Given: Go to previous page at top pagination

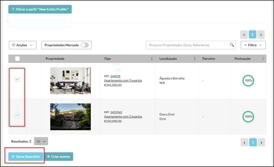Looking at the screenshot, I should [244, 35].
